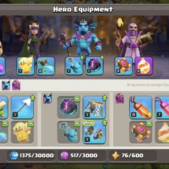
Task: Jump to Grand Warden filter portrait
Action: point(16,85)
